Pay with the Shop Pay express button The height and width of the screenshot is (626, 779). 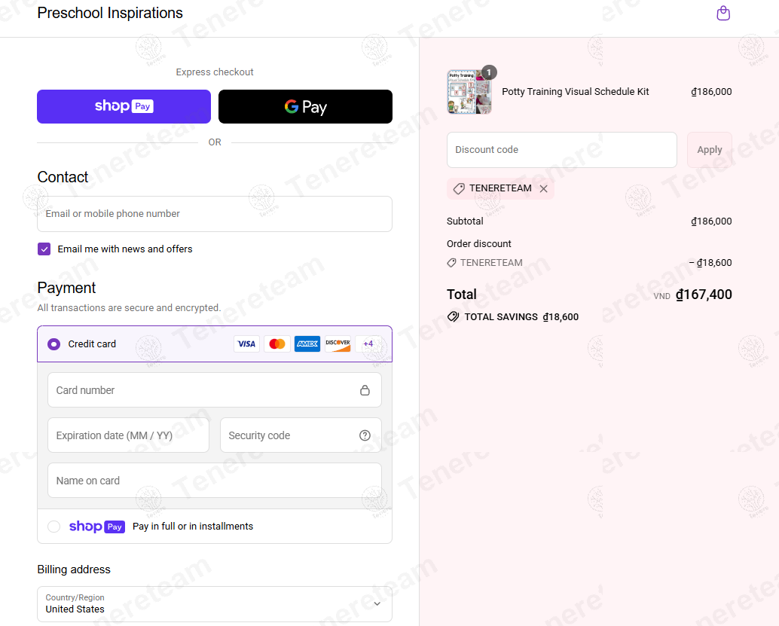124,106
